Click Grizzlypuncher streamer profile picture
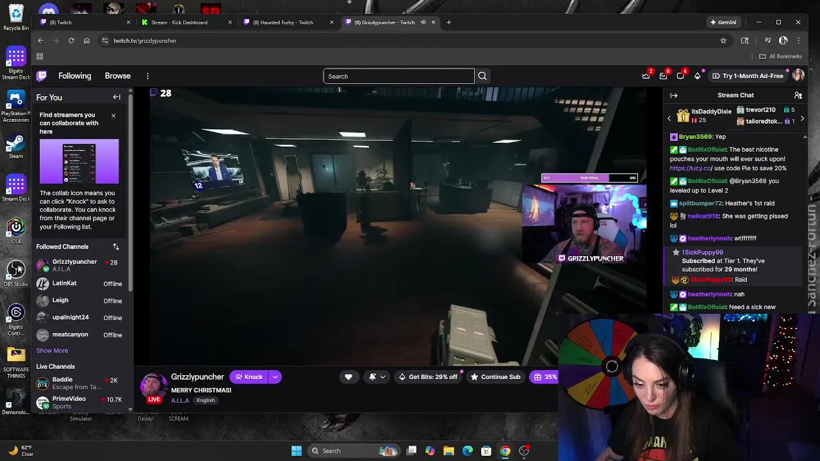This screenshot has width=820, height=461. pyautogui.click(x=154, y=386)
